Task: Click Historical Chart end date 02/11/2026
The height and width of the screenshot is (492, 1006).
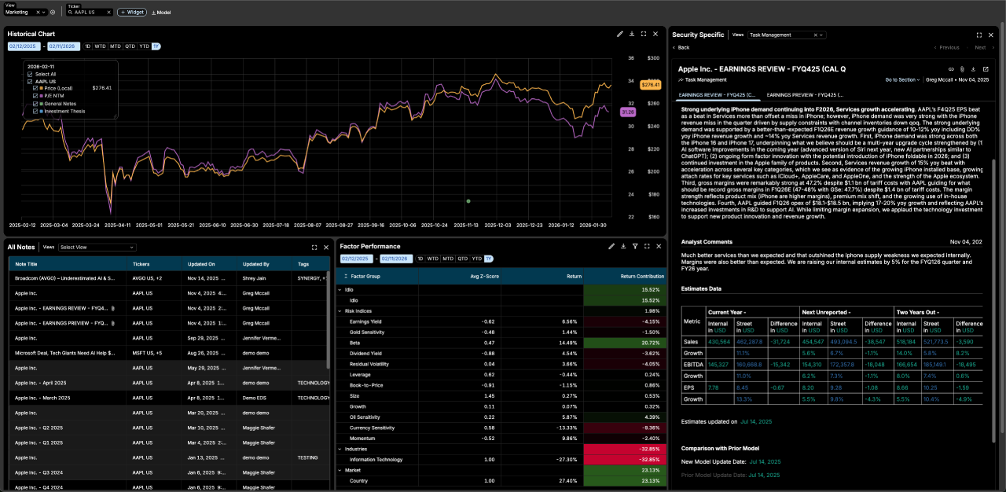Action: (x=64, y=46)
